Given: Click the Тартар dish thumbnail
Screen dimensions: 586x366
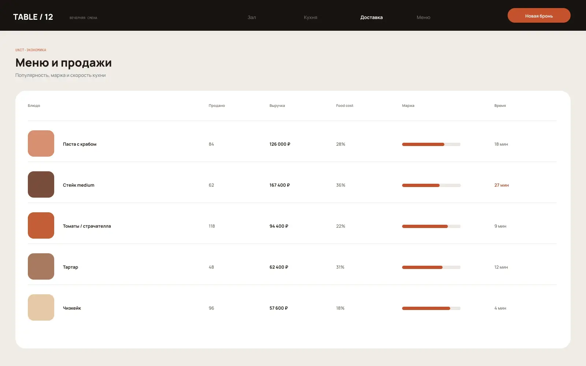Looking at the screenshot, I should click(x=41, y=266).
